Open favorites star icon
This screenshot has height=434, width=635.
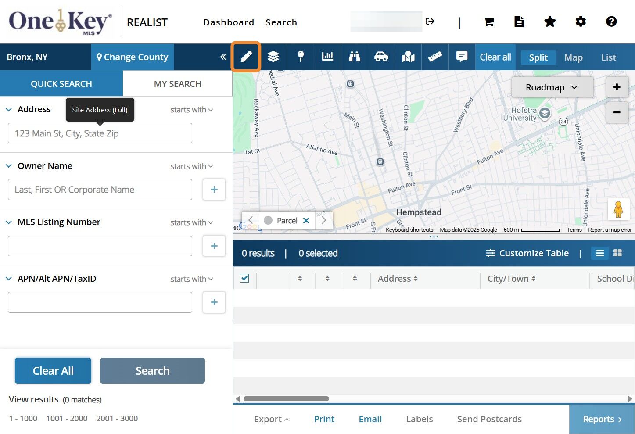tap(550, 22)
